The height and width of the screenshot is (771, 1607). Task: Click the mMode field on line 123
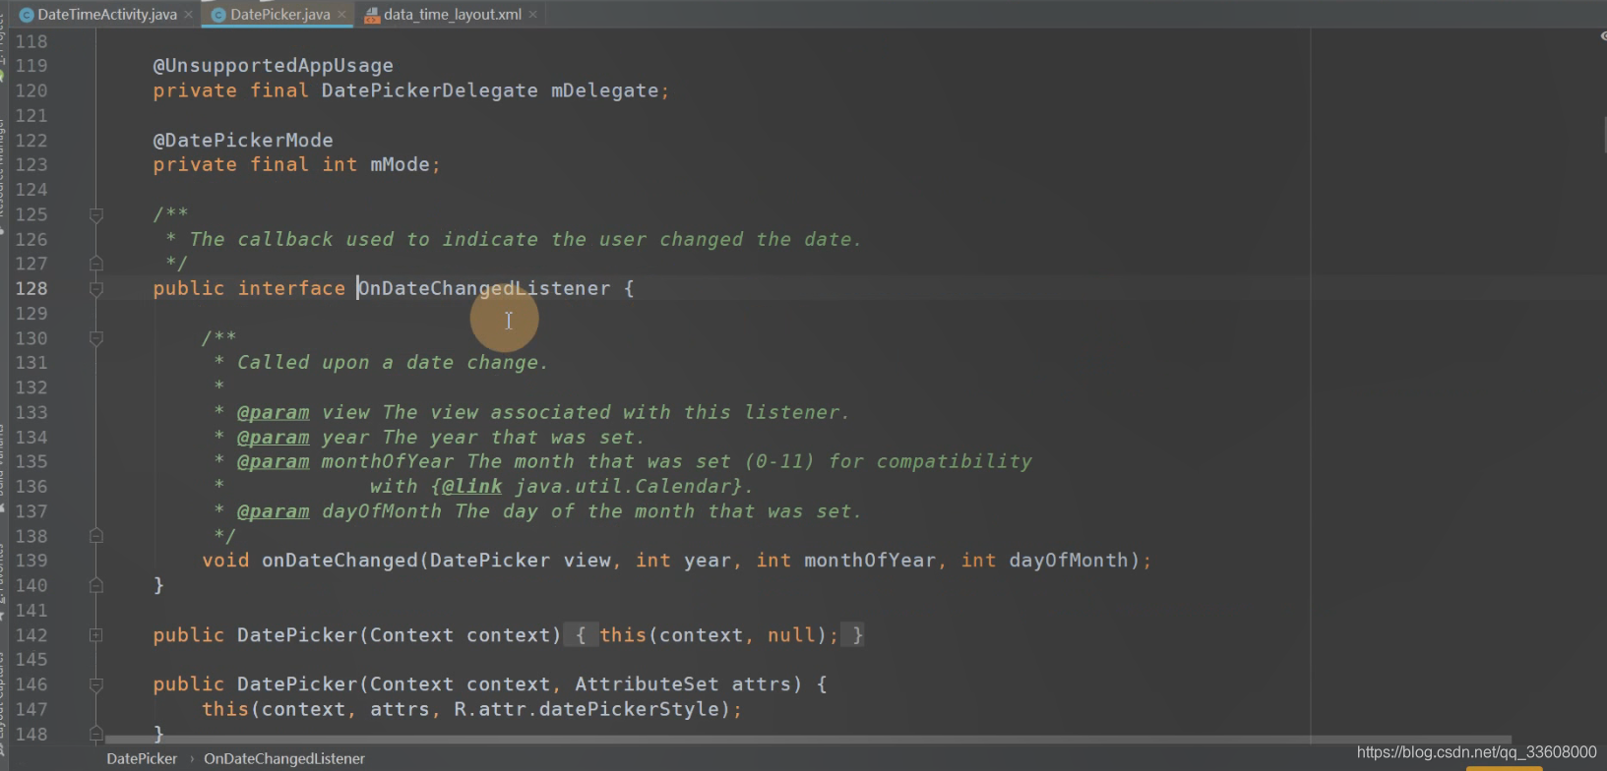[400, 165]
